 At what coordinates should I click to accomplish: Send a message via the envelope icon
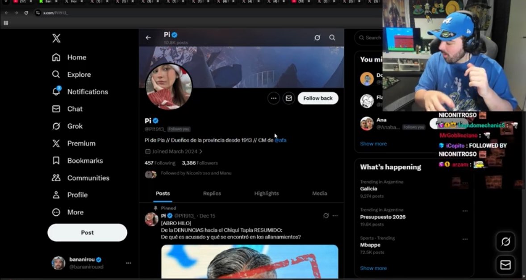288,98
